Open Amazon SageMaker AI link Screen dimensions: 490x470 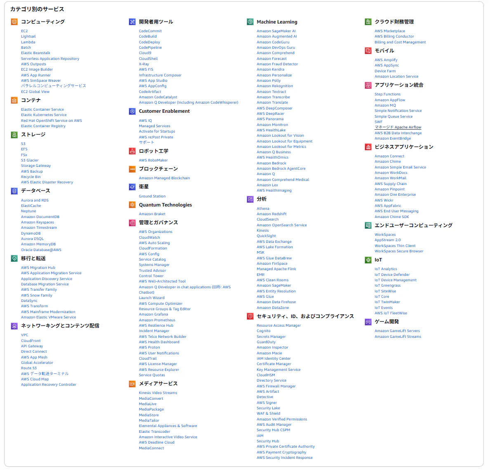pyautogui.click(x=276, y=31)
